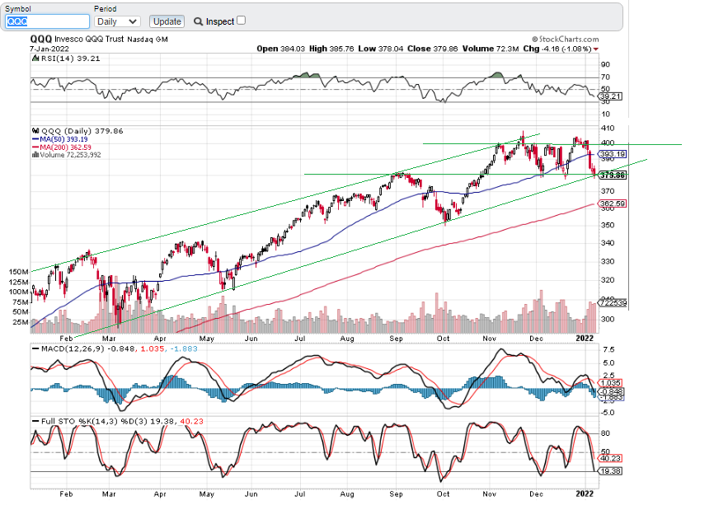Screen dimensions: 714x505
Task: Click the 393.19 MA price tag
Action: point(613,154)
